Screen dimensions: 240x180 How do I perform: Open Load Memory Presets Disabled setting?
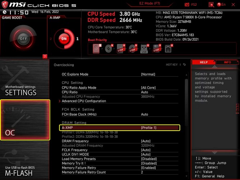tap(120, 159)
